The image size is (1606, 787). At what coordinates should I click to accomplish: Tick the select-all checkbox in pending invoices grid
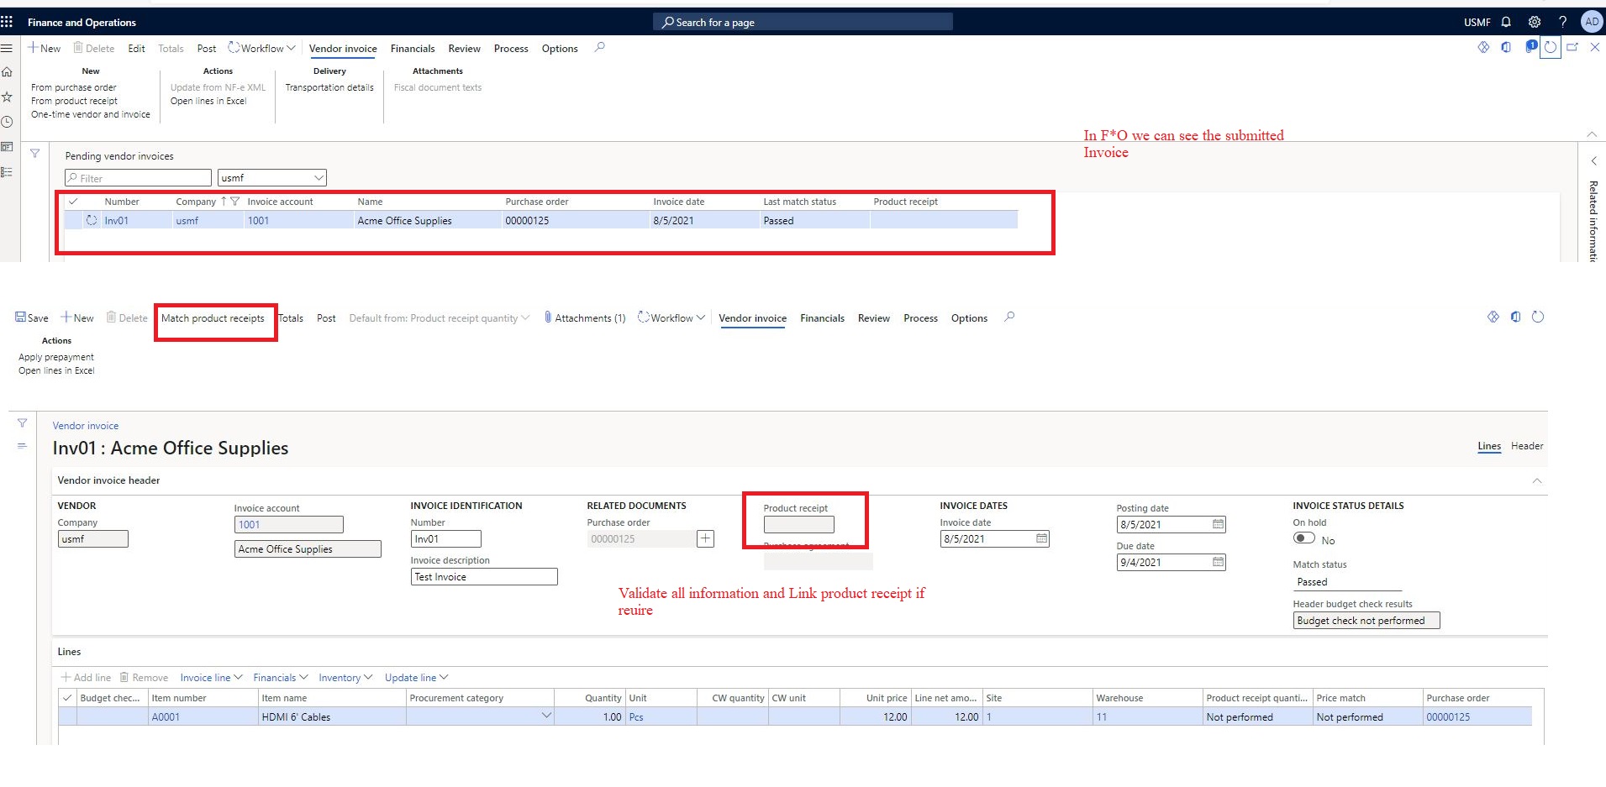tap(73, 202)
